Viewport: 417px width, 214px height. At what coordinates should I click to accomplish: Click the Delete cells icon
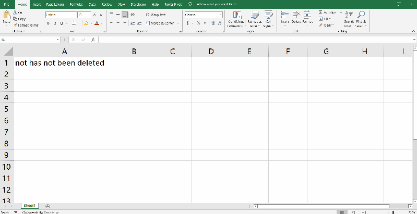[296, 16]
